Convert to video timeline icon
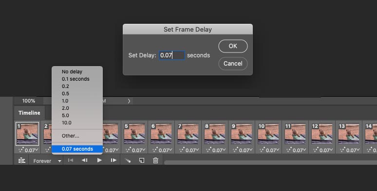Image resolution: width=377 pixels, height=191 pixels. pyautogui.click(x=21, y=160)
